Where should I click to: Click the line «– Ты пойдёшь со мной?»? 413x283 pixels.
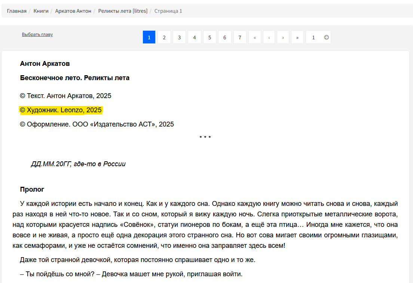point(131,274)
